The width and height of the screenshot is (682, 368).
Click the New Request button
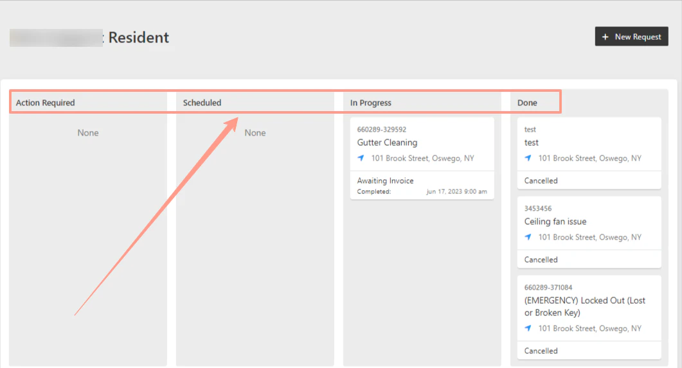pyautogui.click(x=632, y=37)
